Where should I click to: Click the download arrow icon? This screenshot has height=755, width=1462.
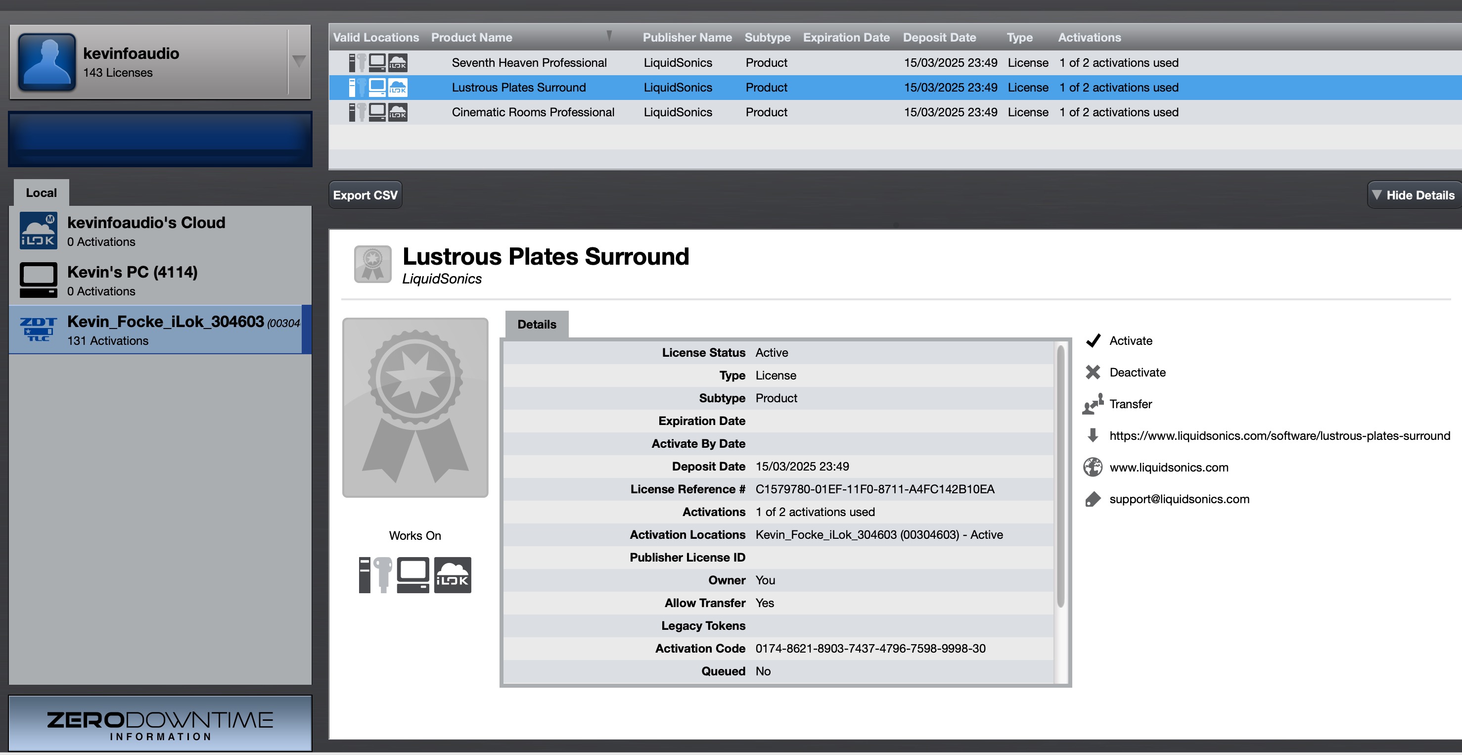pyautogui.click(x=1093, y=435)
